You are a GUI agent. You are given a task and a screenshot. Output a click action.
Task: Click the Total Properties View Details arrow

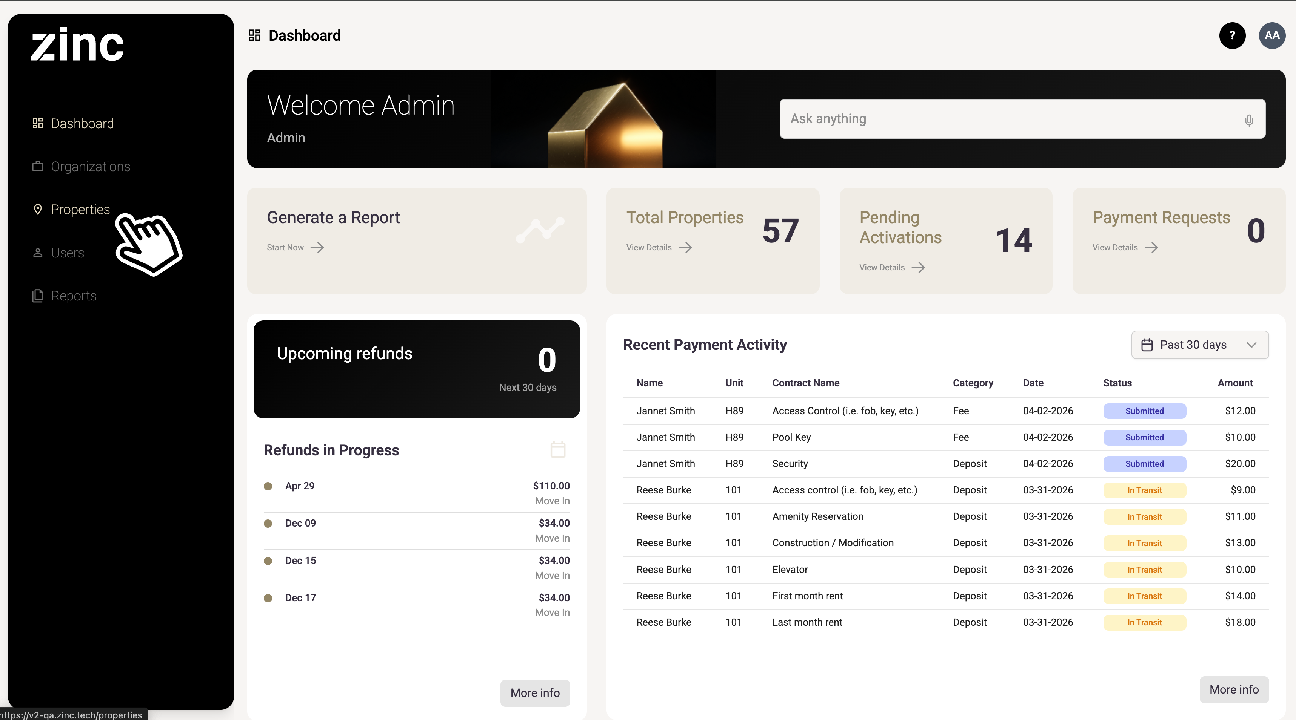click(x=685, y=247)
